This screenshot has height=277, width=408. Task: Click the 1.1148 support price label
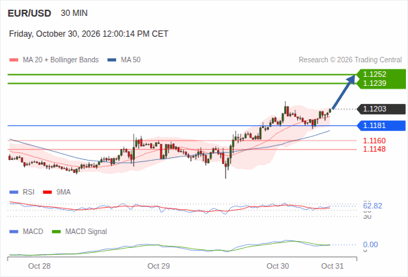tap(374, 149)
